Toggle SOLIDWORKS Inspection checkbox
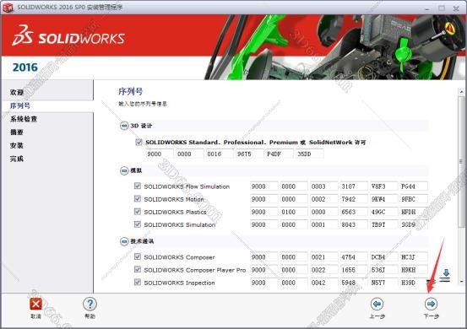The width and height of the screenshot is (467, 329). coord(138,282)
